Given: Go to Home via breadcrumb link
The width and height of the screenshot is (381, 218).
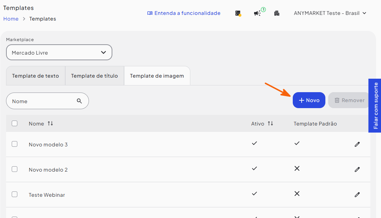Looking at the screenshot, I should pyautogui.click(x=11, y=19).
